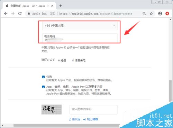Close the Apple ID tab
This screenshot has width=173, height=128.
[52, 6]
